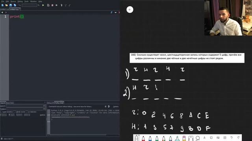This screenshot has height=141, width=252.
Task: Switch to the Stack Data tab
Action: click(10, 103)
